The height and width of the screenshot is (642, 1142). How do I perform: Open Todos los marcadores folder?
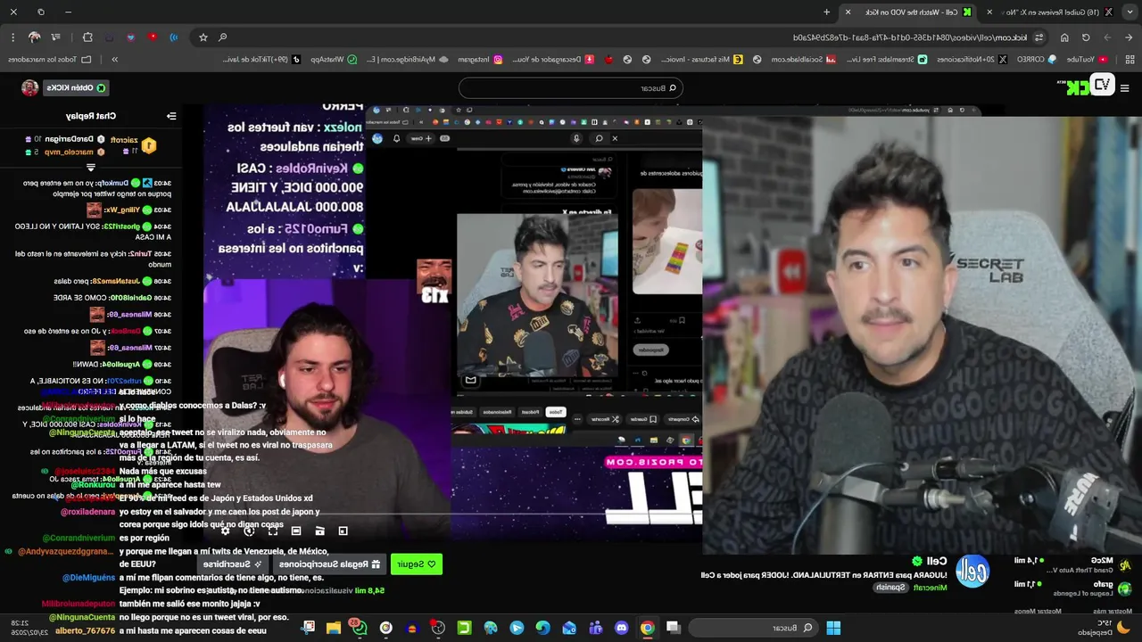pos(49,59)
